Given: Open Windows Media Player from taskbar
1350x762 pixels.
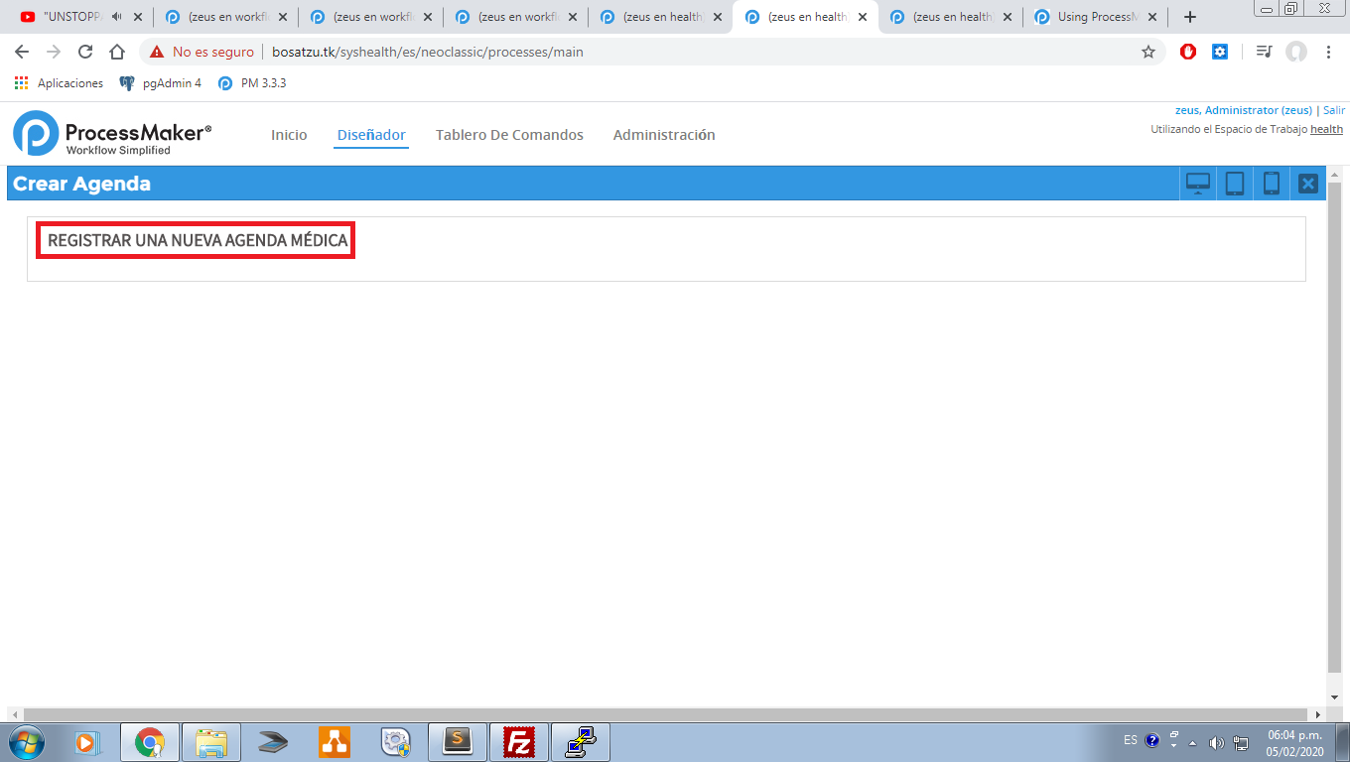Looking at the screenshot, I should click(89, 741).
